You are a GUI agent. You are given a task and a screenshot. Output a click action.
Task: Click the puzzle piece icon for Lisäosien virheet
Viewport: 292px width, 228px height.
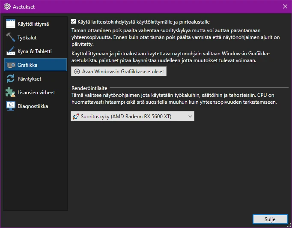coord(11,93)
